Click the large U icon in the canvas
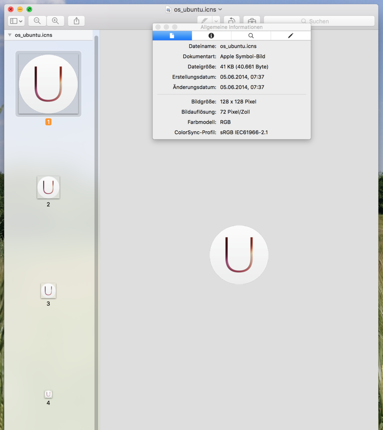Image resolution: width=383 pixels, height=430 pixels. [x=239, y=255]
